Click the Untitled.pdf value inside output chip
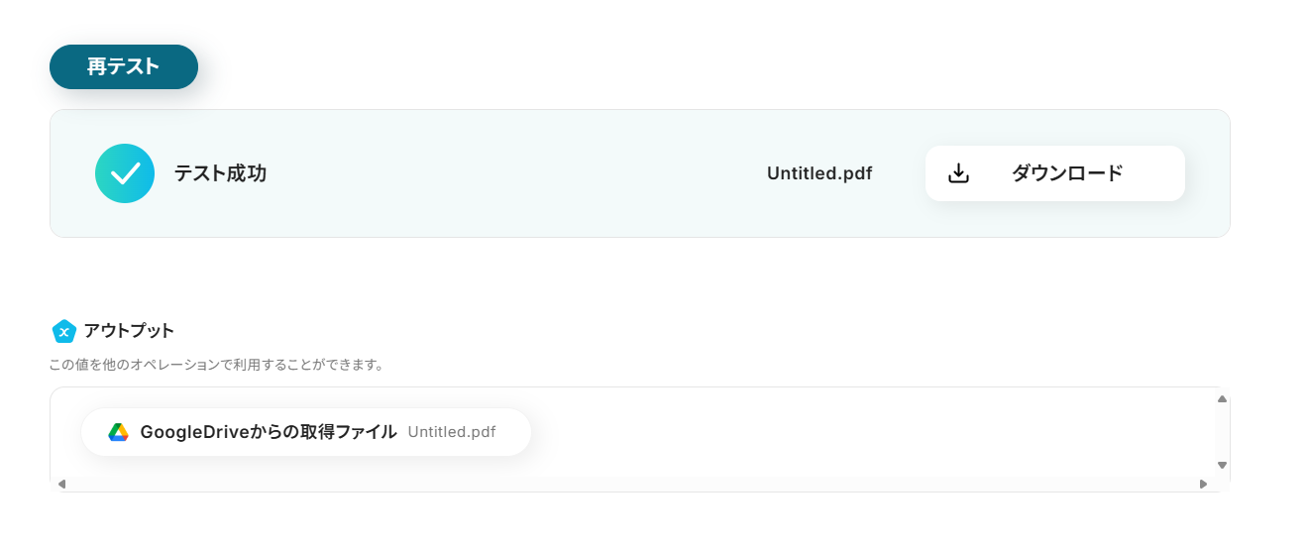1309x548 pixels. [452, 432]
